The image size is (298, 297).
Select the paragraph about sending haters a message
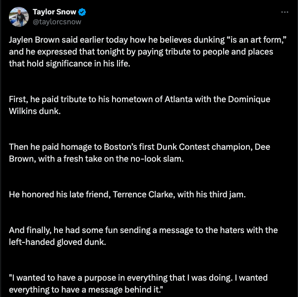click(x=143, y=236)
